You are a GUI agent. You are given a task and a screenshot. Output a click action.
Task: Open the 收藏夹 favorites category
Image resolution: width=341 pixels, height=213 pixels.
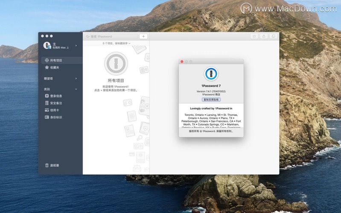(52, 68)
